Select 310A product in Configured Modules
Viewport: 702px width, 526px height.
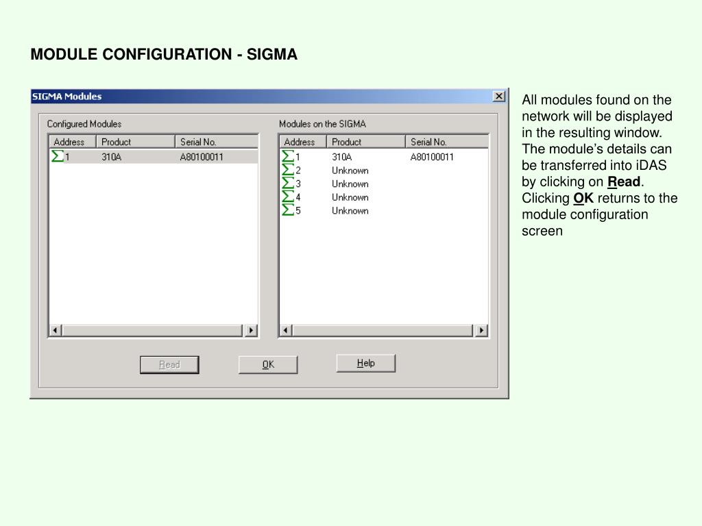pos(112,157)
